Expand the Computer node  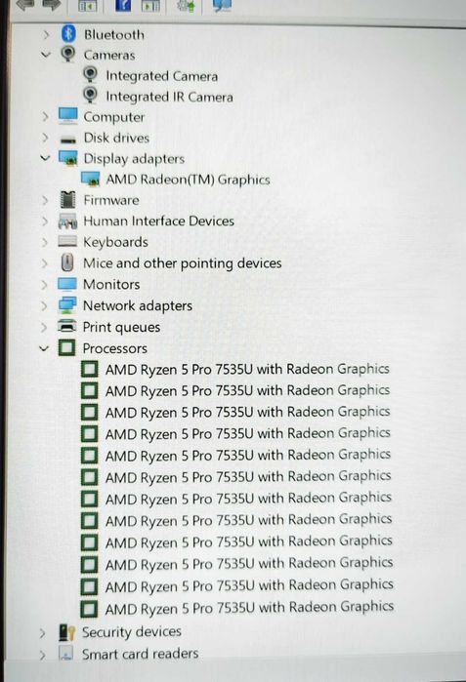(45, 116)
